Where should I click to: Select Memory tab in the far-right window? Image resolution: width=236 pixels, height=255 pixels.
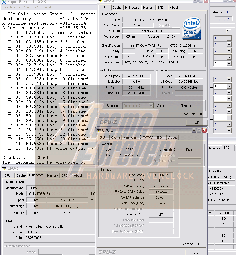(x=215, y=148)
